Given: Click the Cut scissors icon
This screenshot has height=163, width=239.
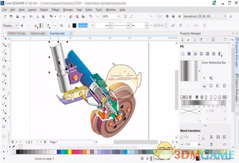Looking at the screenshot, I should [31, 17].
